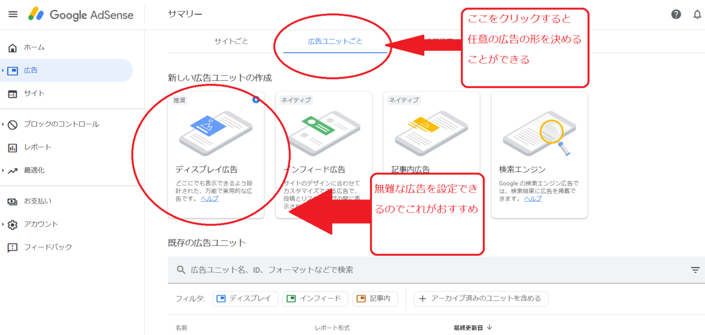
Task: Click the 広告 ads icon in sidebar
Action: tap(13, 70)
